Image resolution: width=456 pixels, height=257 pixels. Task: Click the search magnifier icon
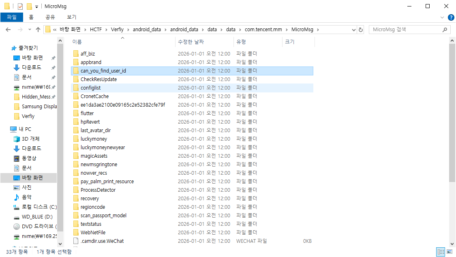(x=445, y=30)
